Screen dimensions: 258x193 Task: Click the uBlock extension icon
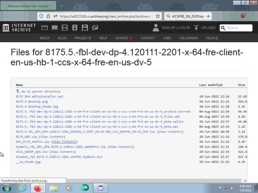coord(243,16)
